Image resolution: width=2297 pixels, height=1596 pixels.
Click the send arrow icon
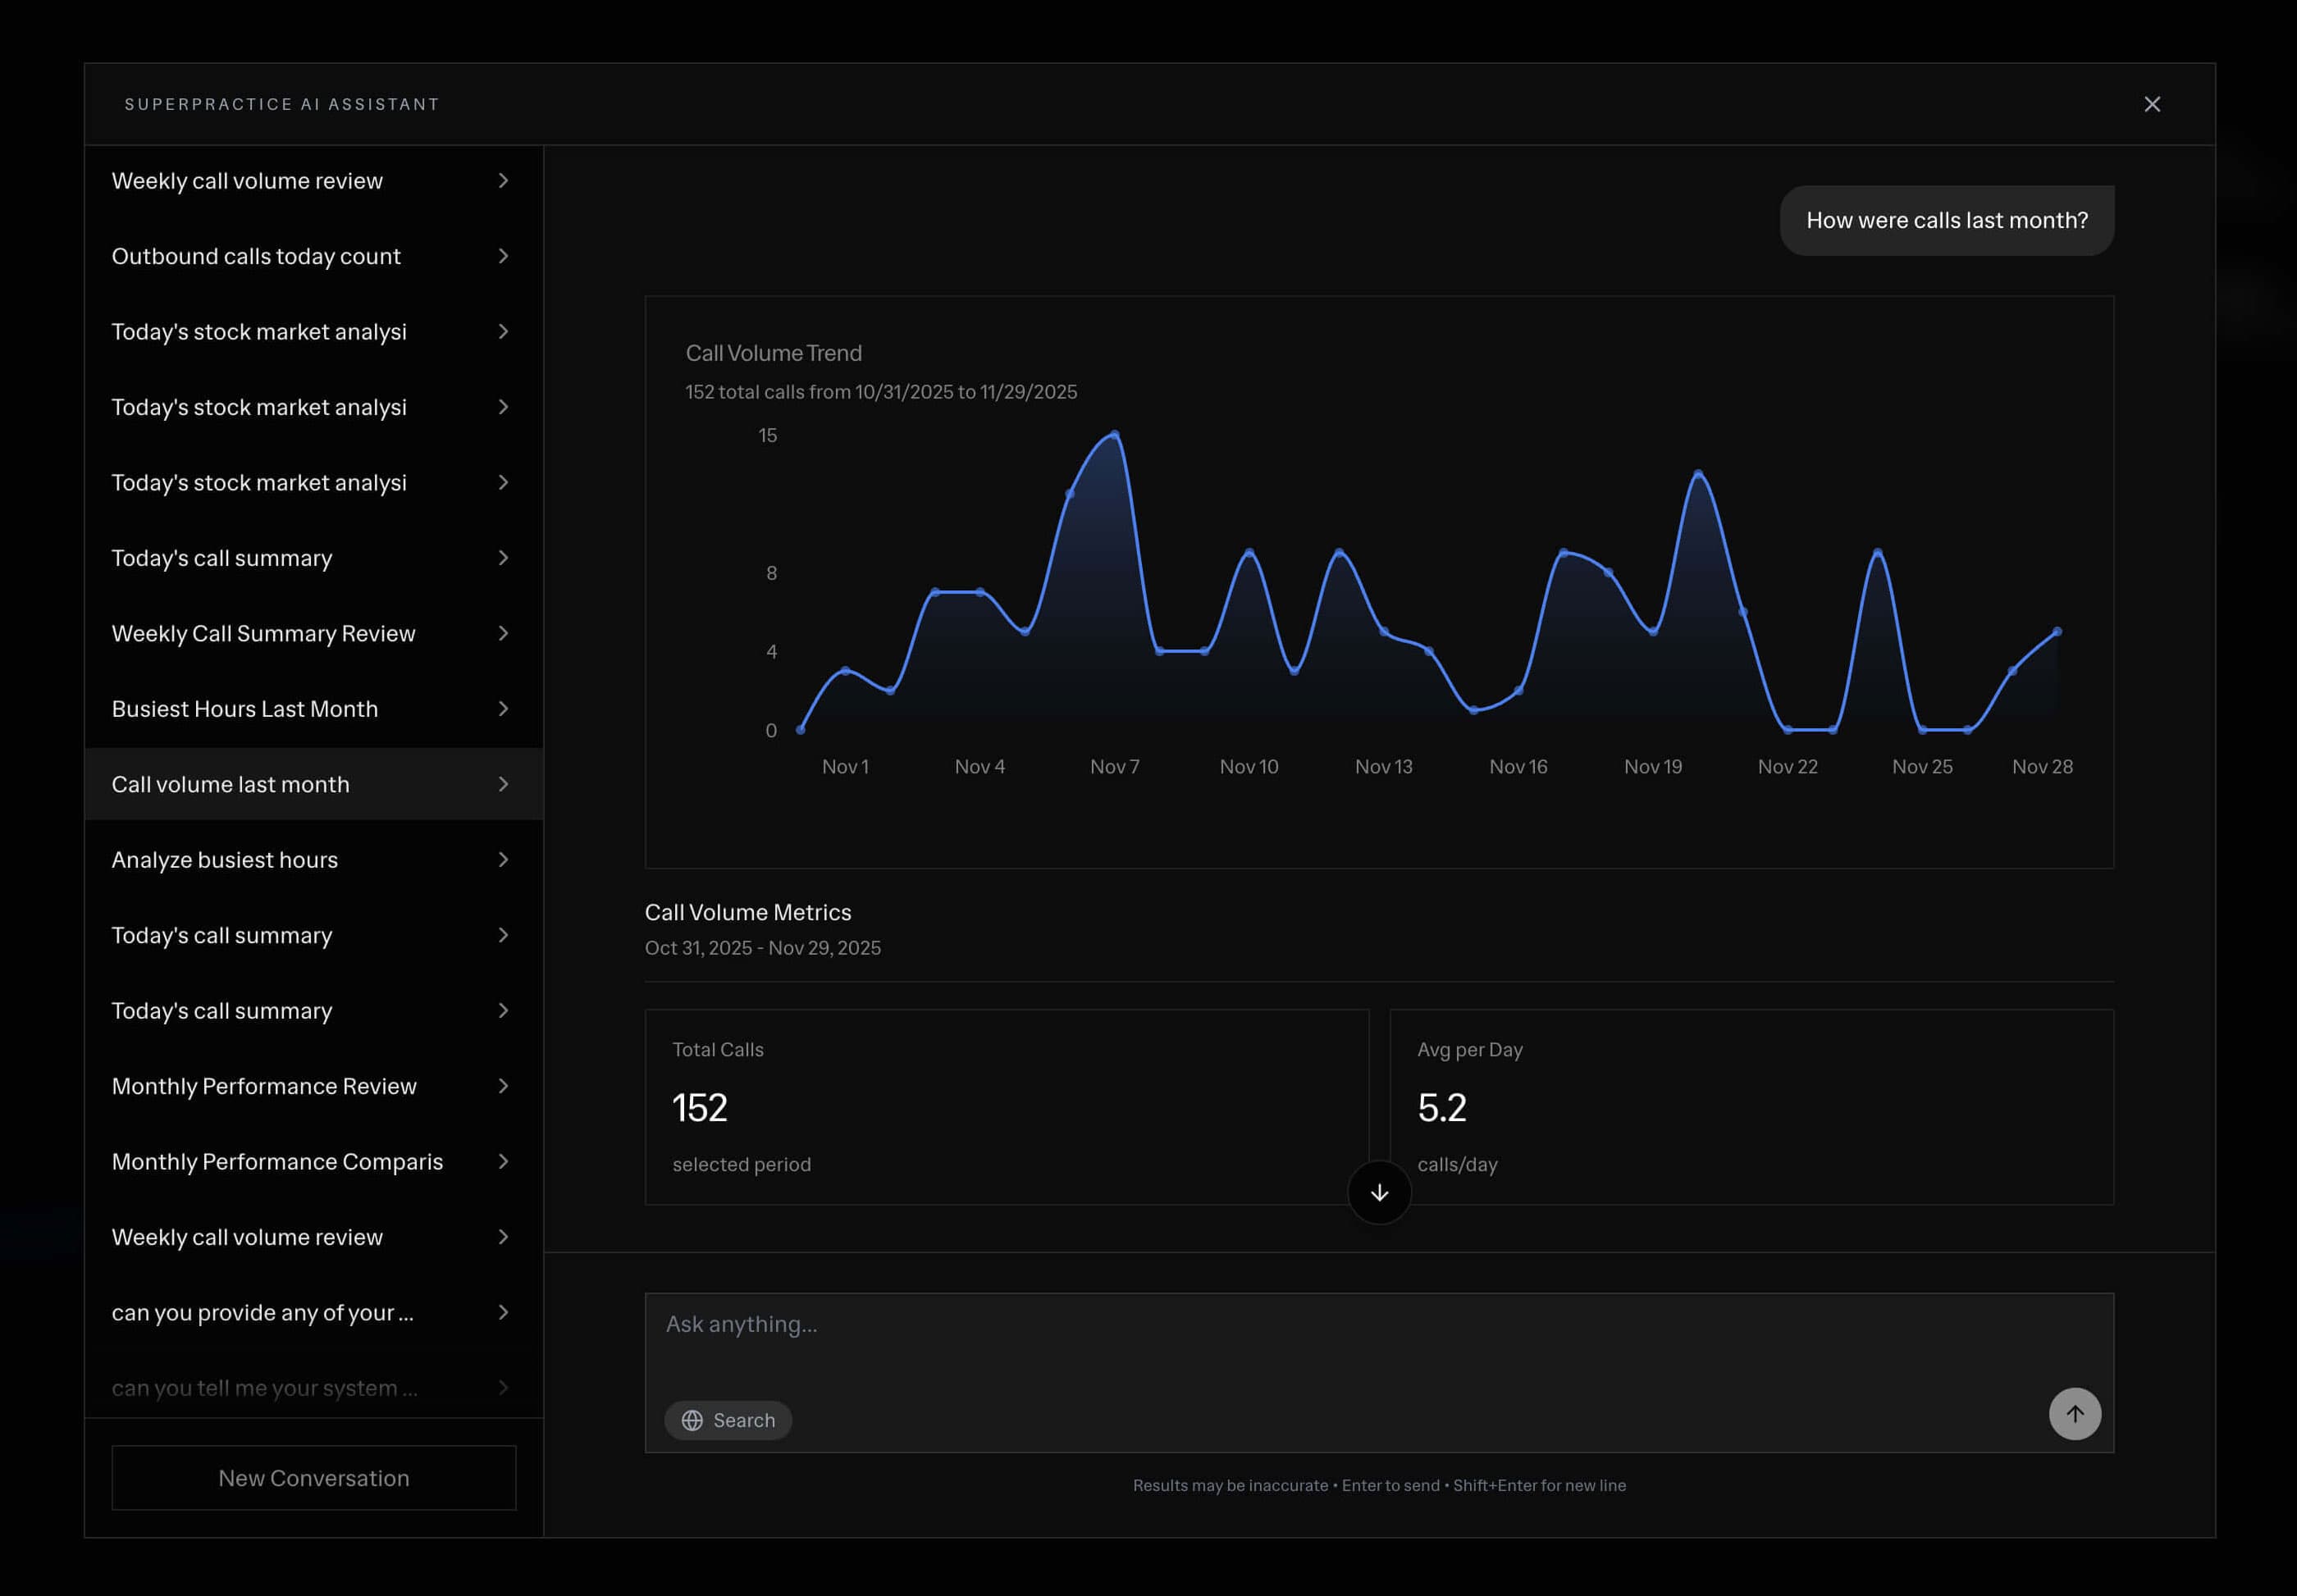click(x=2075, y=1413)
